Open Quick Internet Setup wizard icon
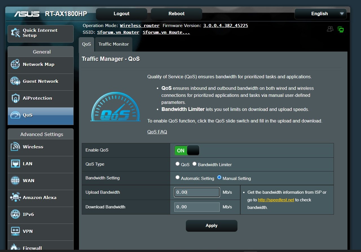This screenshot has width=361, height=252. [15, 33]
